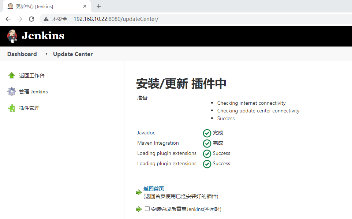The image size is (352, 219).
Task: Open the Update Center breadcrumb link
Action: point(73,54)
